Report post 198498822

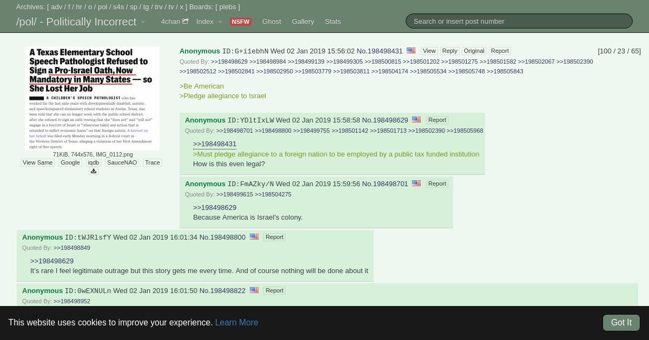click(x=274, y=290)
